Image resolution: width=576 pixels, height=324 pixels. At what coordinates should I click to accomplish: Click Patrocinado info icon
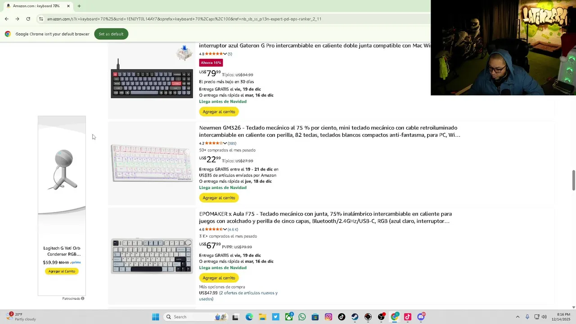point(82,298)
